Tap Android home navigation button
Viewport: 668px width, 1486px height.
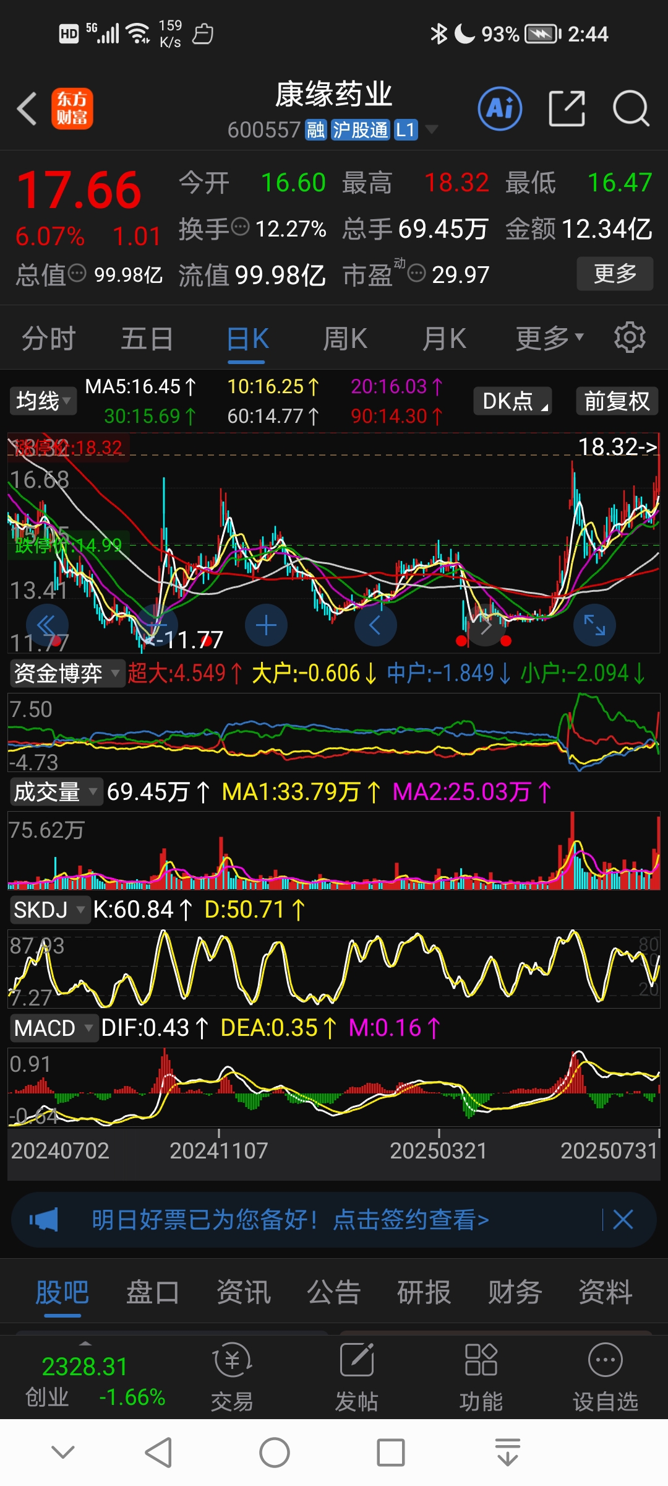click(x=275, y=1453)
